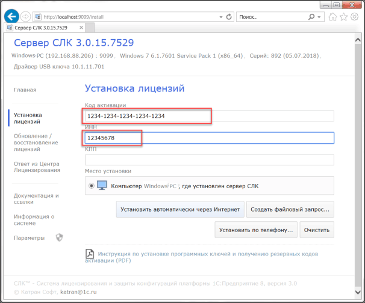This screenshot has height=303, width=365.
Task: Open the browser Tools gear icon
Action: tap(355, 17)
